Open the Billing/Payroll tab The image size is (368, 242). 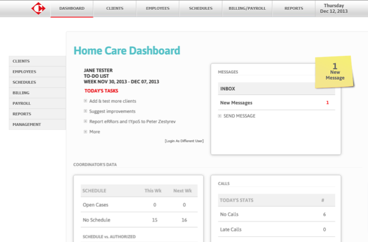click(247, 8)
